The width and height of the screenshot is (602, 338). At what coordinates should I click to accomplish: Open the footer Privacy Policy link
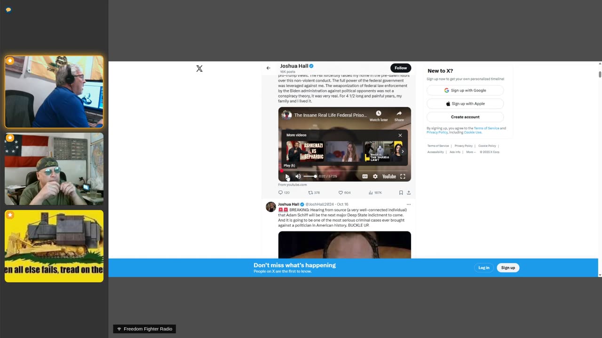(x=463, y=146)
